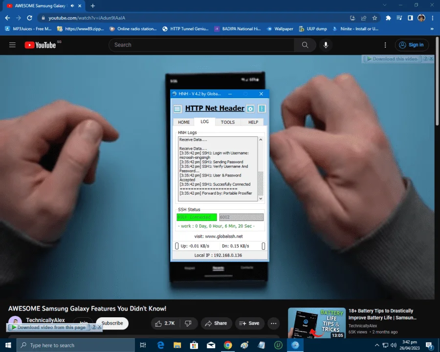Click the YouTube search magnifier button
This screenshot has height=352, width=440.
point(305,45)
